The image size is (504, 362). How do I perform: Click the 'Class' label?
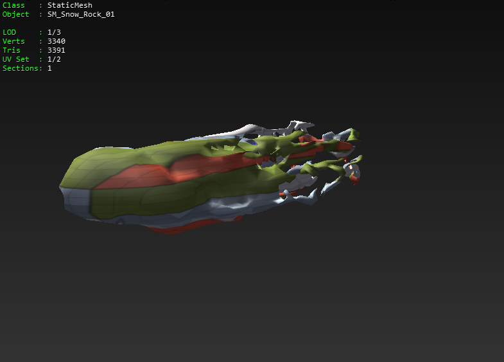click(x=13, y=5)
